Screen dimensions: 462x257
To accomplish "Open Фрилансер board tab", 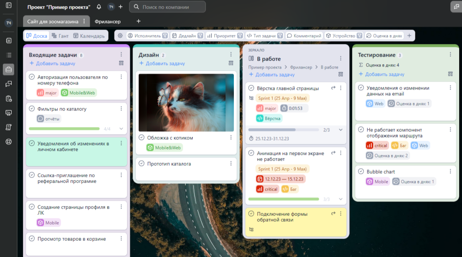I will pos(108,22).
